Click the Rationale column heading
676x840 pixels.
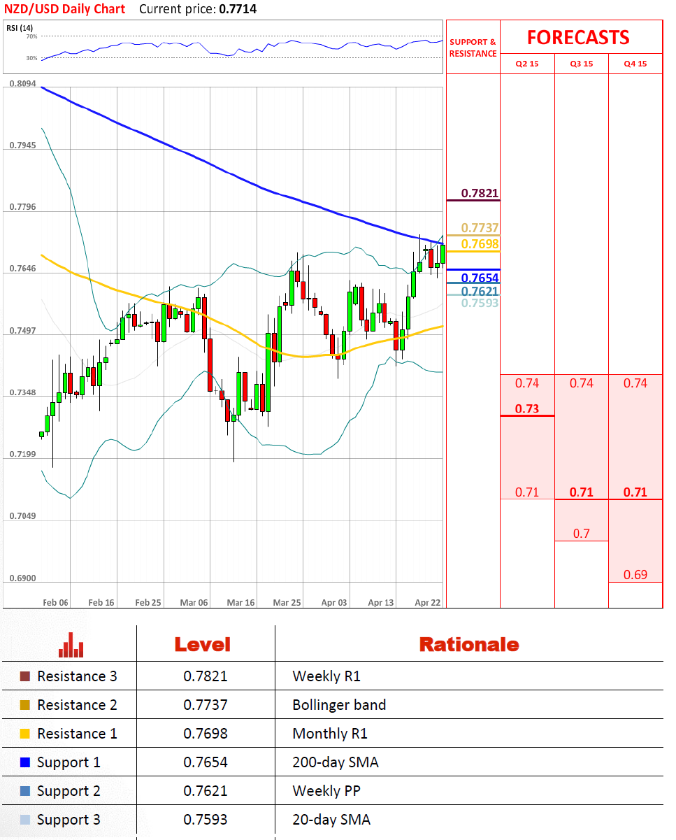pos(469,644)
